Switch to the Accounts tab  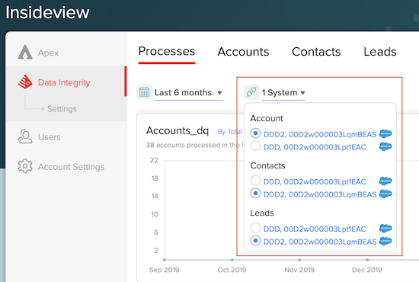243,52
